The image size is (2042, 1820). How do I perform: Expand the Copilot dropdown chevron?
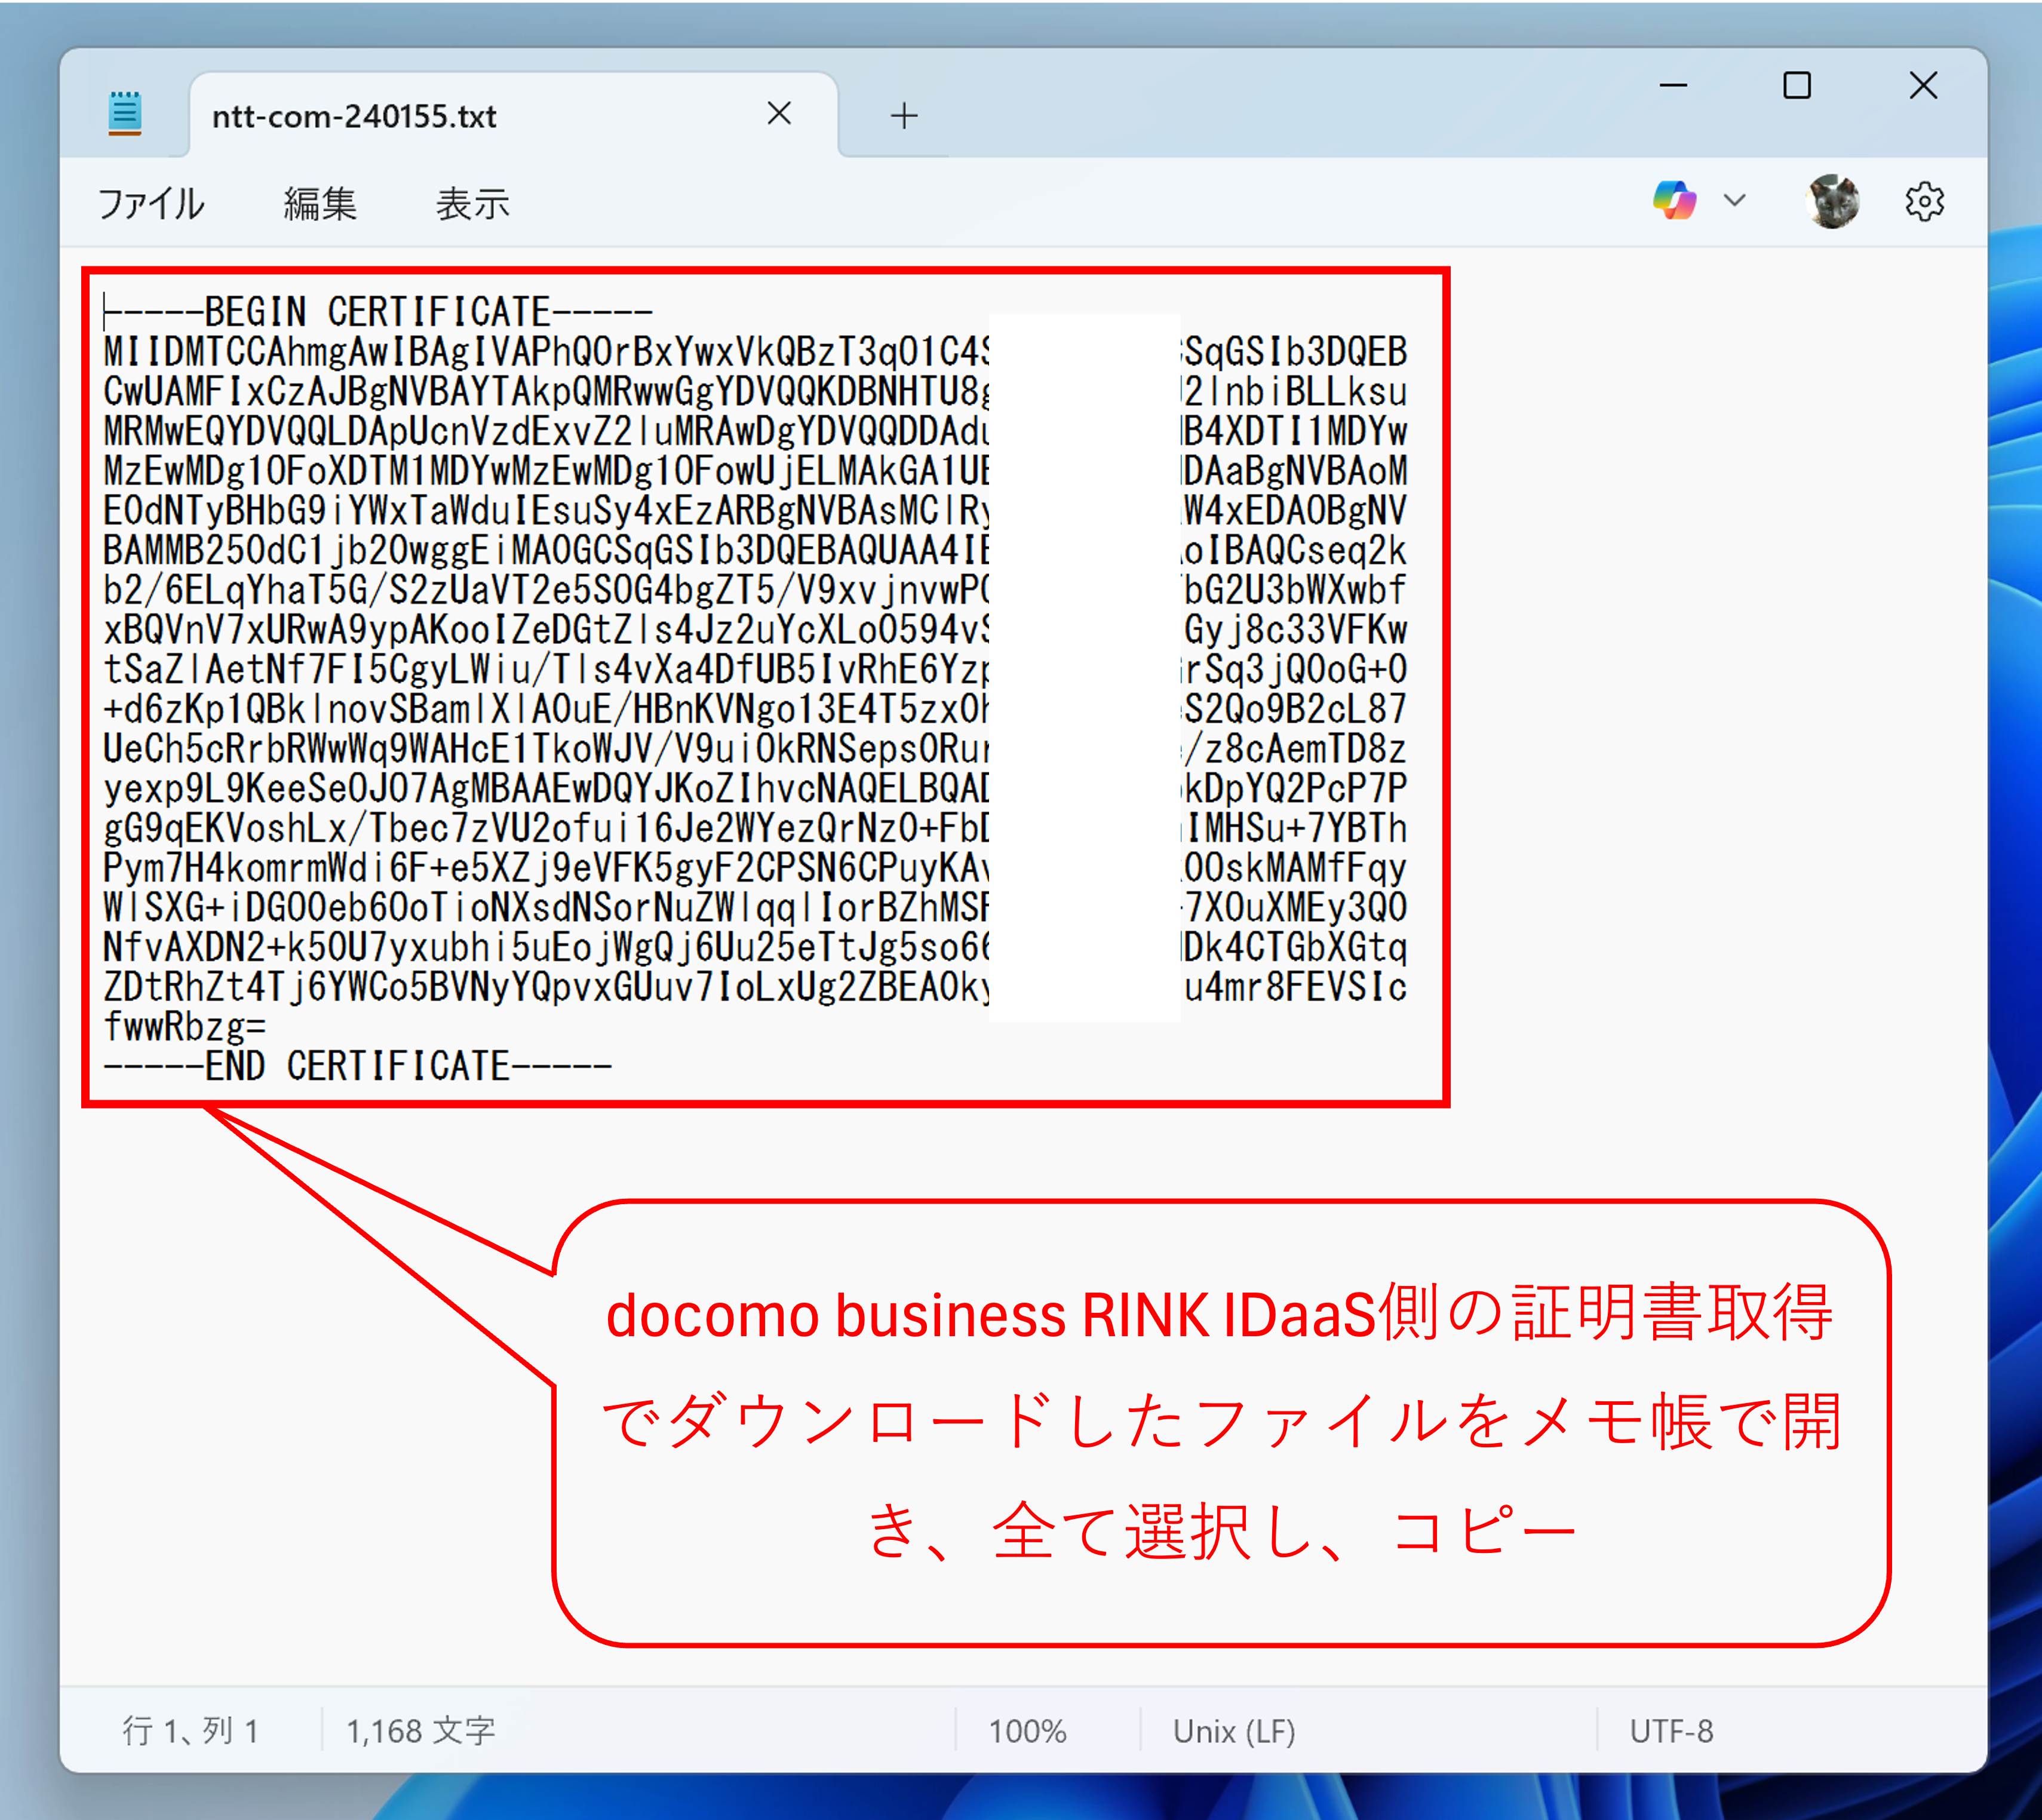[x=1735, y=200]
